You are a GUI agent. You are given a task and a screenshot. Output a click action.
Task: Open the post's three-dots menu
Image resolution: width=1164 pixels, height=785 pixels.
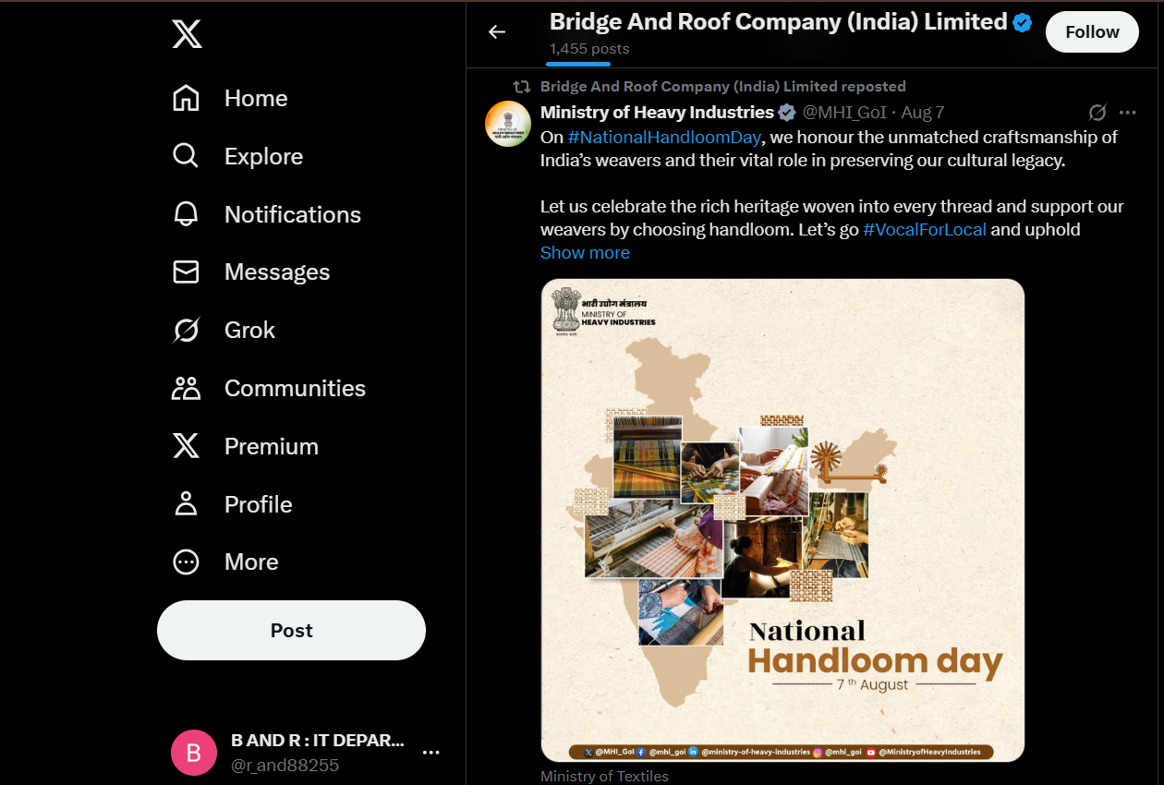click(x=1127, y=113)
